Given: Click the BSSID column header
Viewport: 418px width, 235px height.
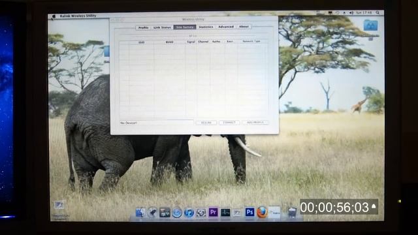Looking at the screenshot, I should point(169,42).
